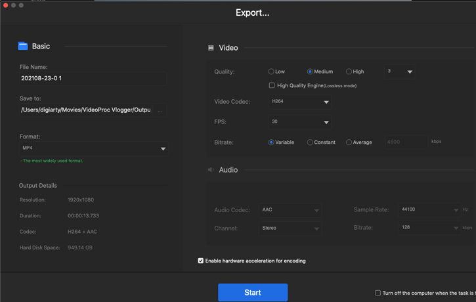
Task: Disable hardware acceleration for encoding
Action: [x=201, y=261]
